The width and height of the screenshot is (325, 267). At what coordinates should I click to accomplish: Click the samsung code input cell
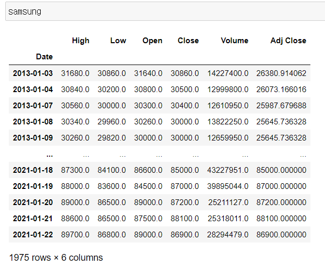(165, 11)
